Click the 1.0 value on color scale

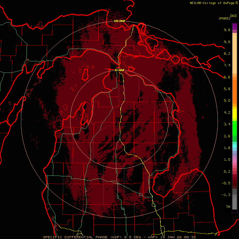227,160
